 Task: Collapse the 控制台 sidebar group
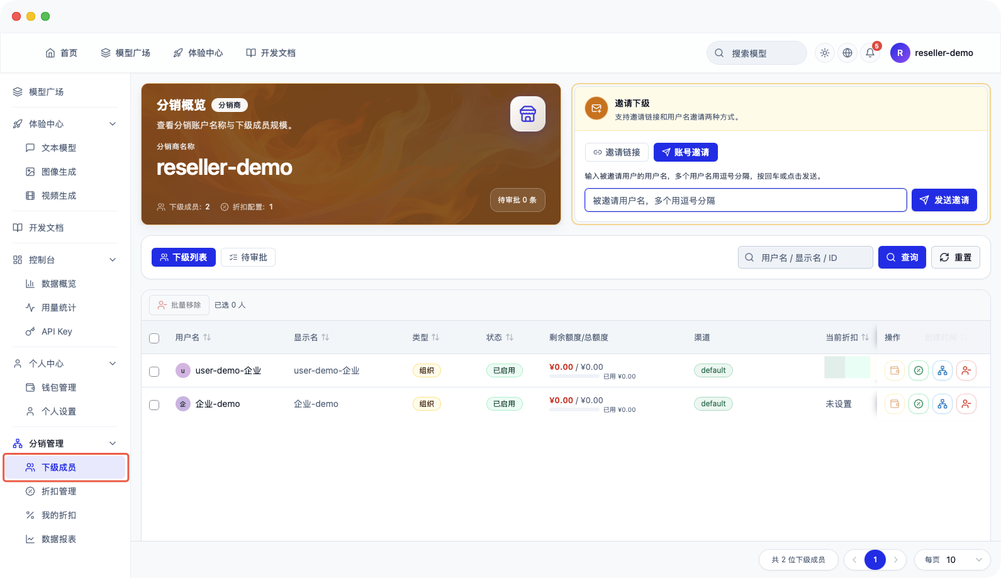tap(113, 260)
